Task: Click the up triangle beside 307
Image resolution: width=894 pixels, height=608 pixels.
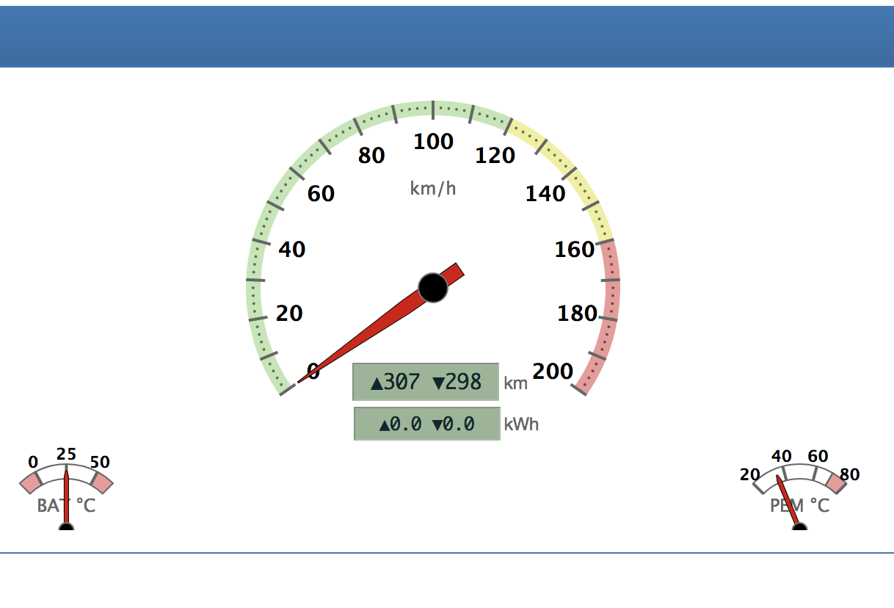Action: (x=377, y=383)
